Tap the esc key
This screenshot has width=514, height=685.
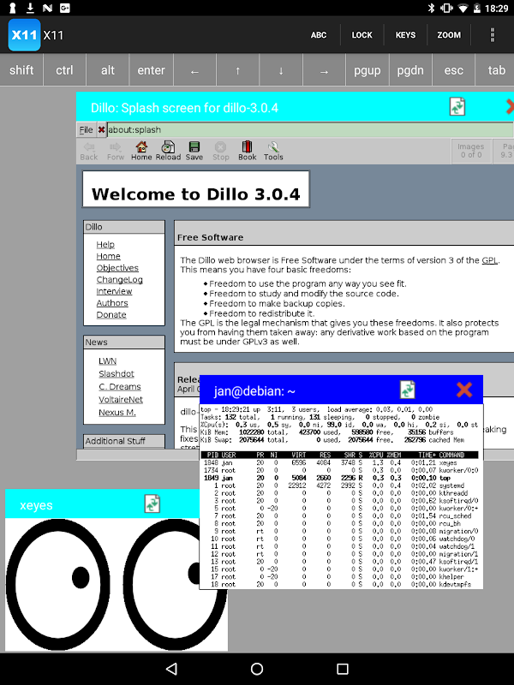[454, 70]
